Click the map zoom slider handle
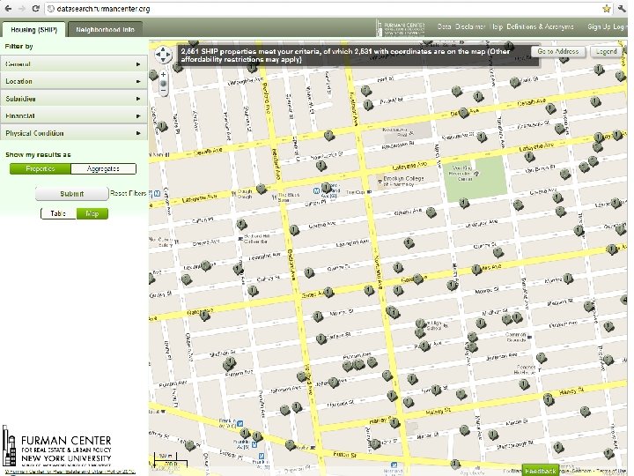The width and height of the screenshot is (634, 476). pyautogui.click(x=164, y=84)
